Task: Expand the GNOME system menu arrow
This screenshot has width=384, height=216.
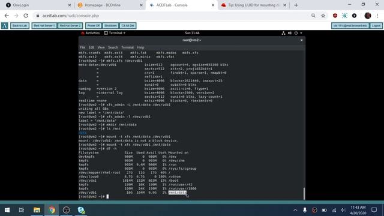Action: tap(301, 33)
